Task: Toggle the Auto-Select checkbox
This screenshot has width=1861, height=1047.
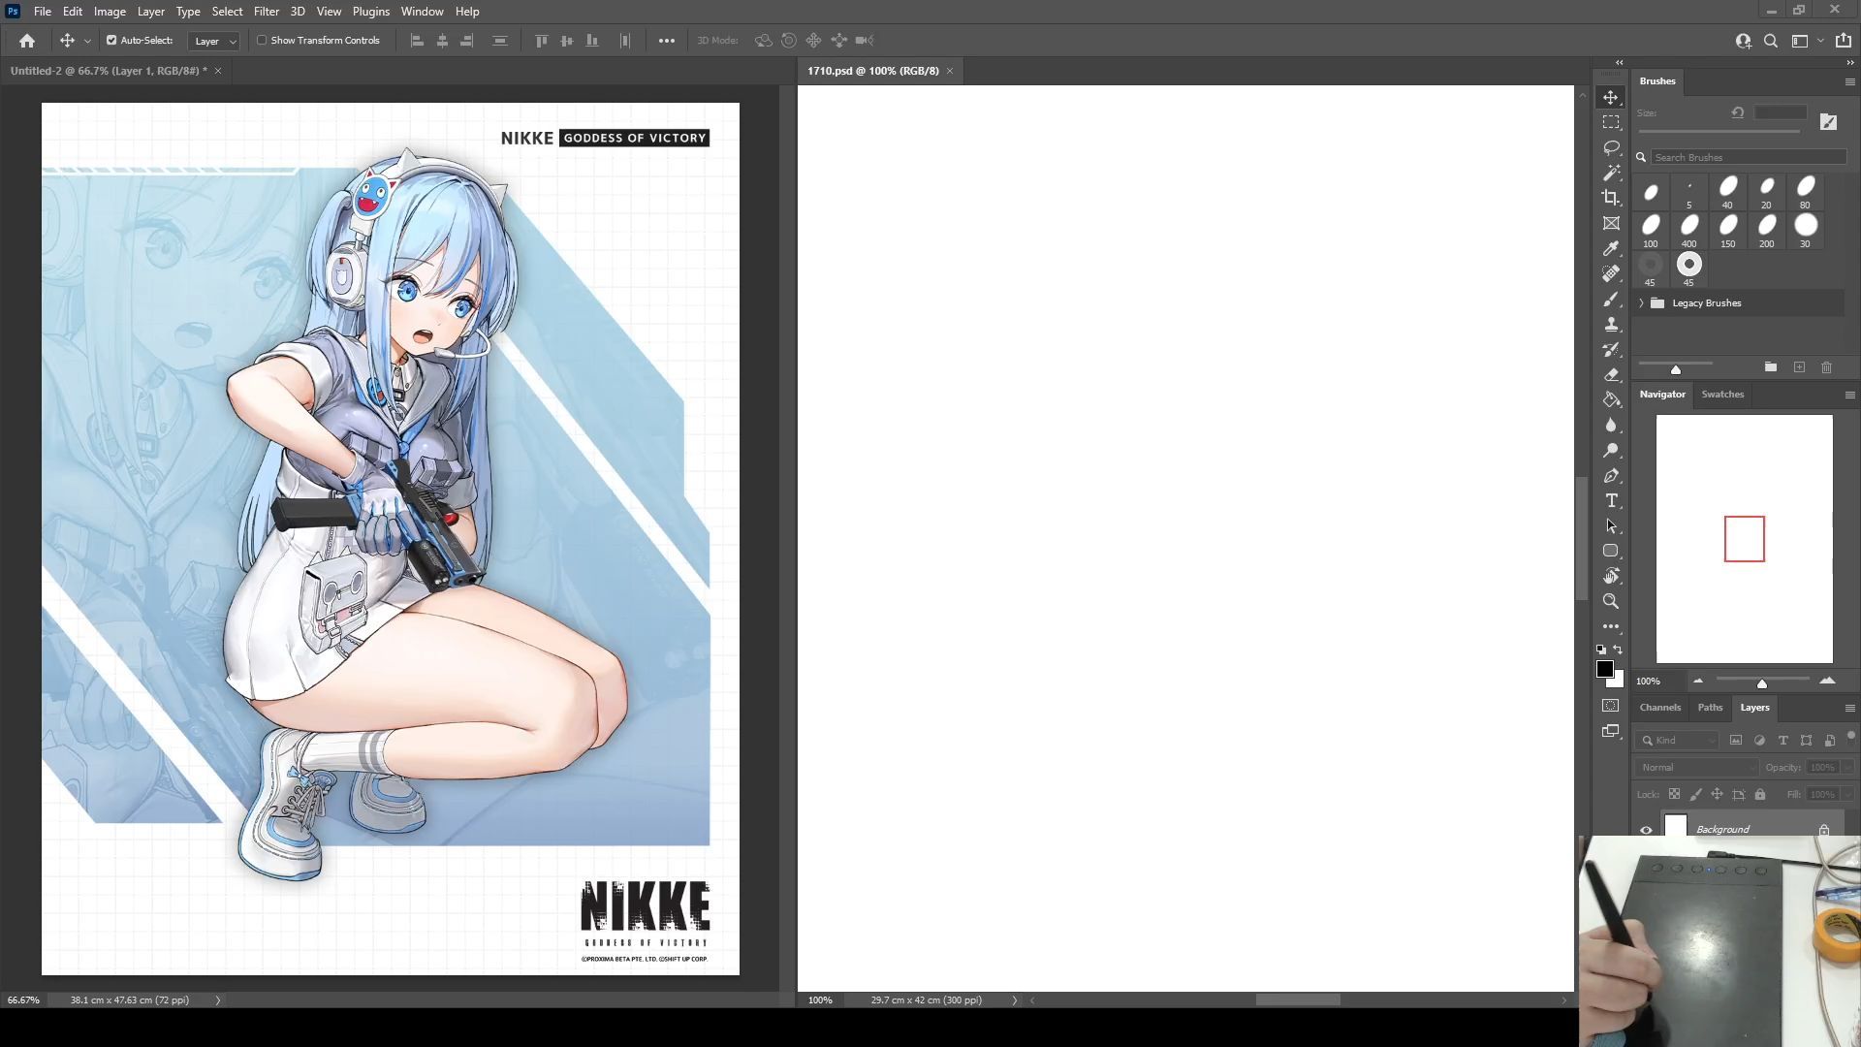Action: (111, 41)
